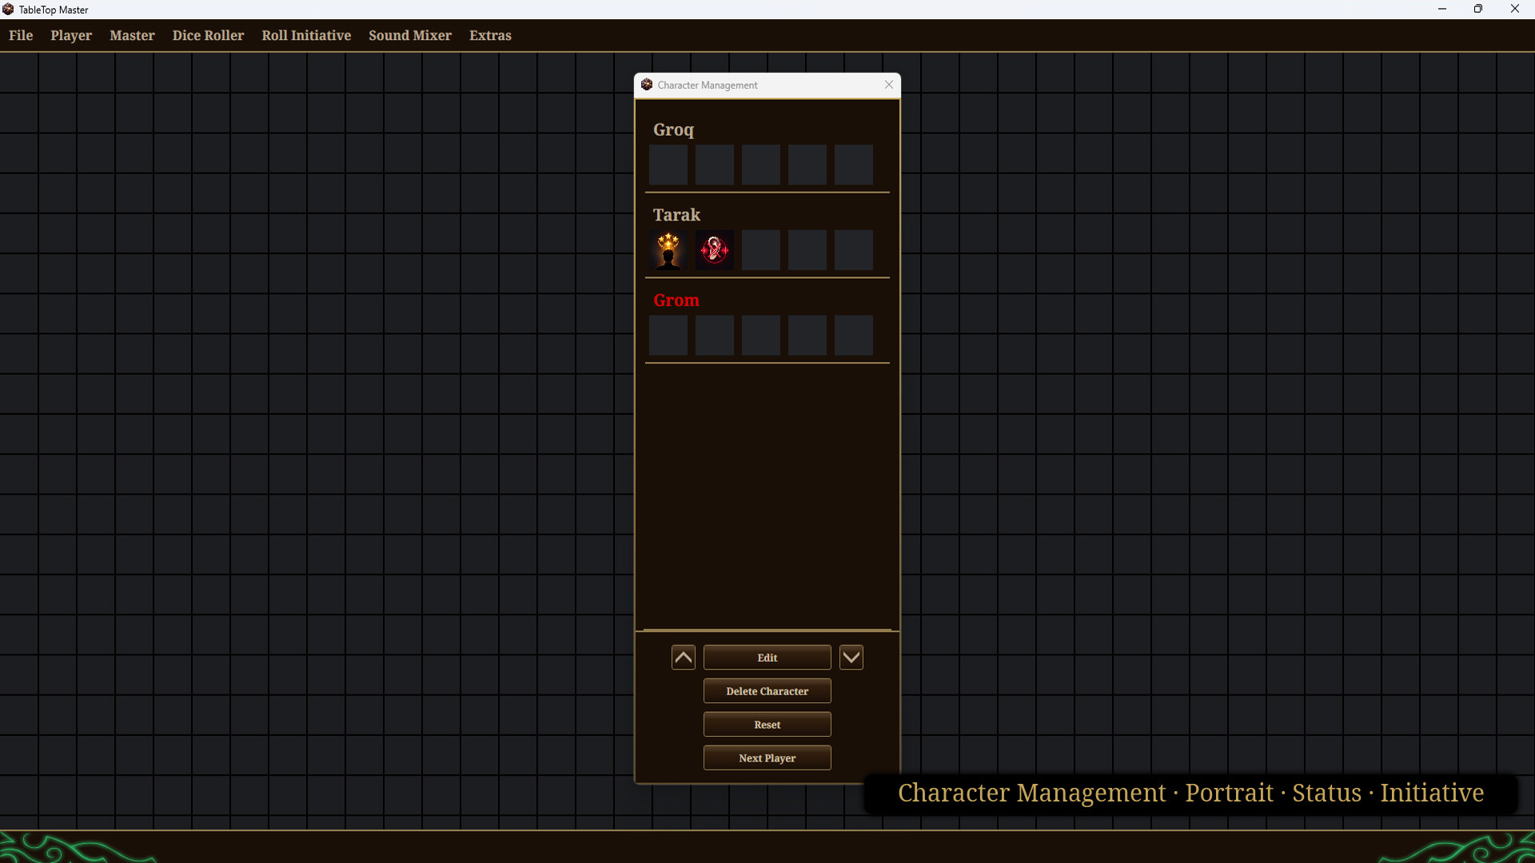This screenshot has width=1535, height=863.
Task: Select the character Tarak
Action: click(x=676, y=215)
